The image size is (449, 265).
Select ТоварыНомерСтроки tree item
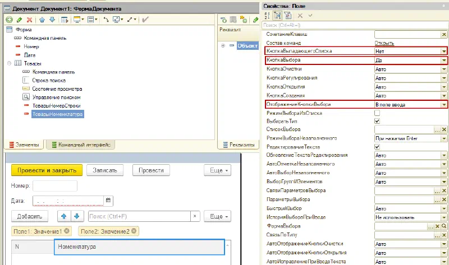click(x=57, y=105)
